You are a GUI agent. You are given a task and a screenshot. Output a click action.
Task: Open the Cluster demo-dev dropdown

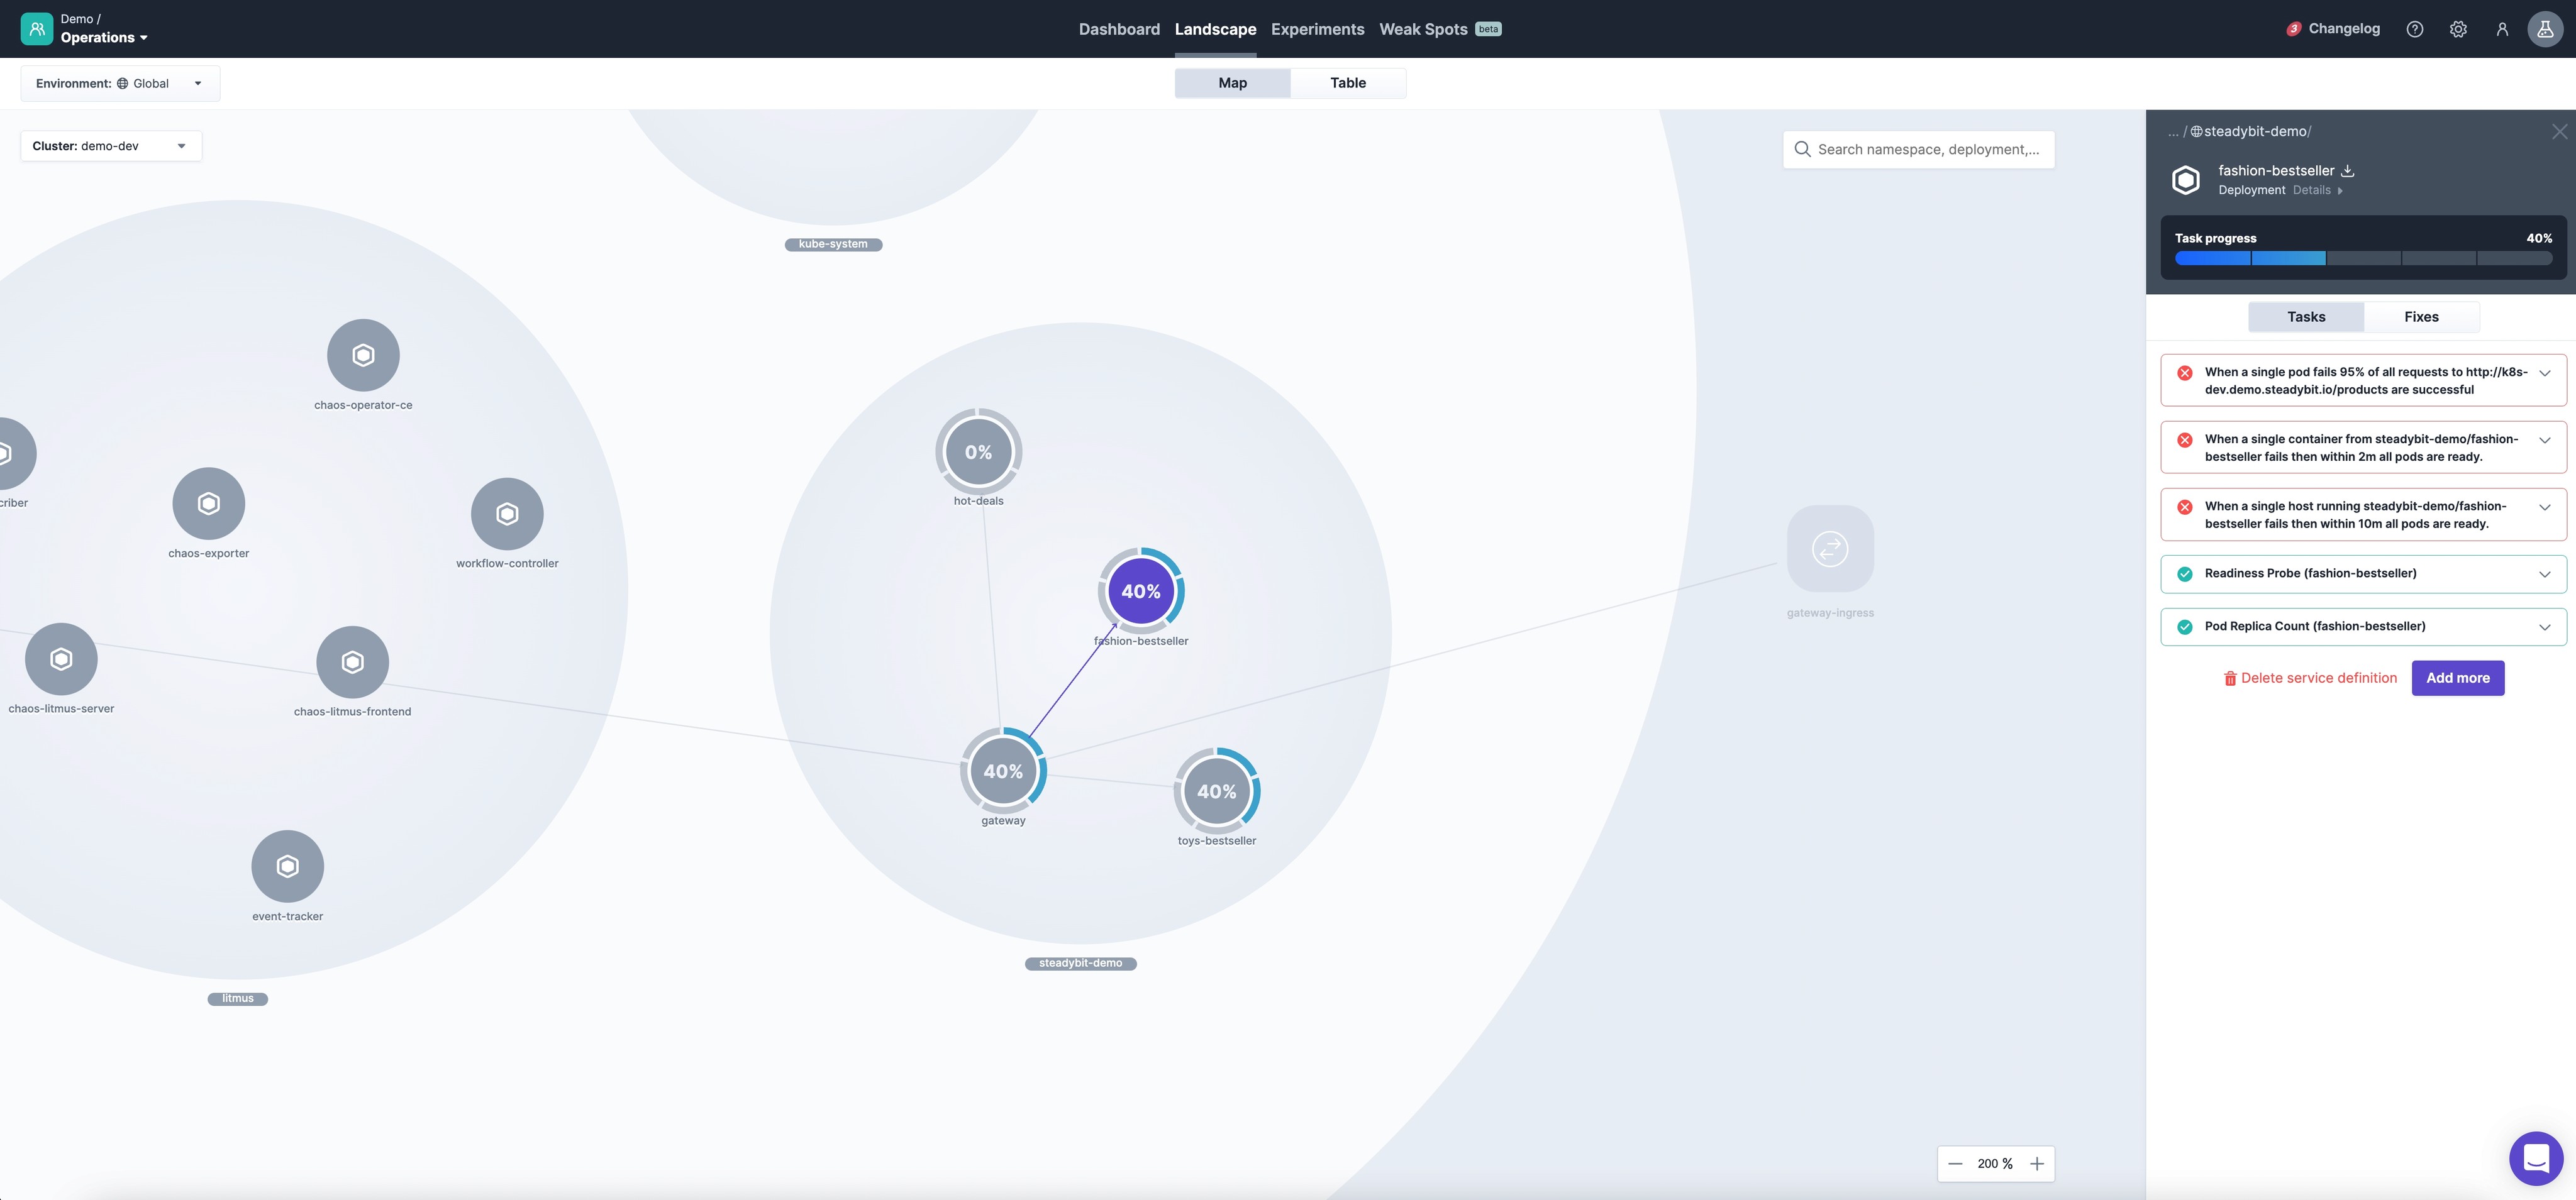pos(111,146)
